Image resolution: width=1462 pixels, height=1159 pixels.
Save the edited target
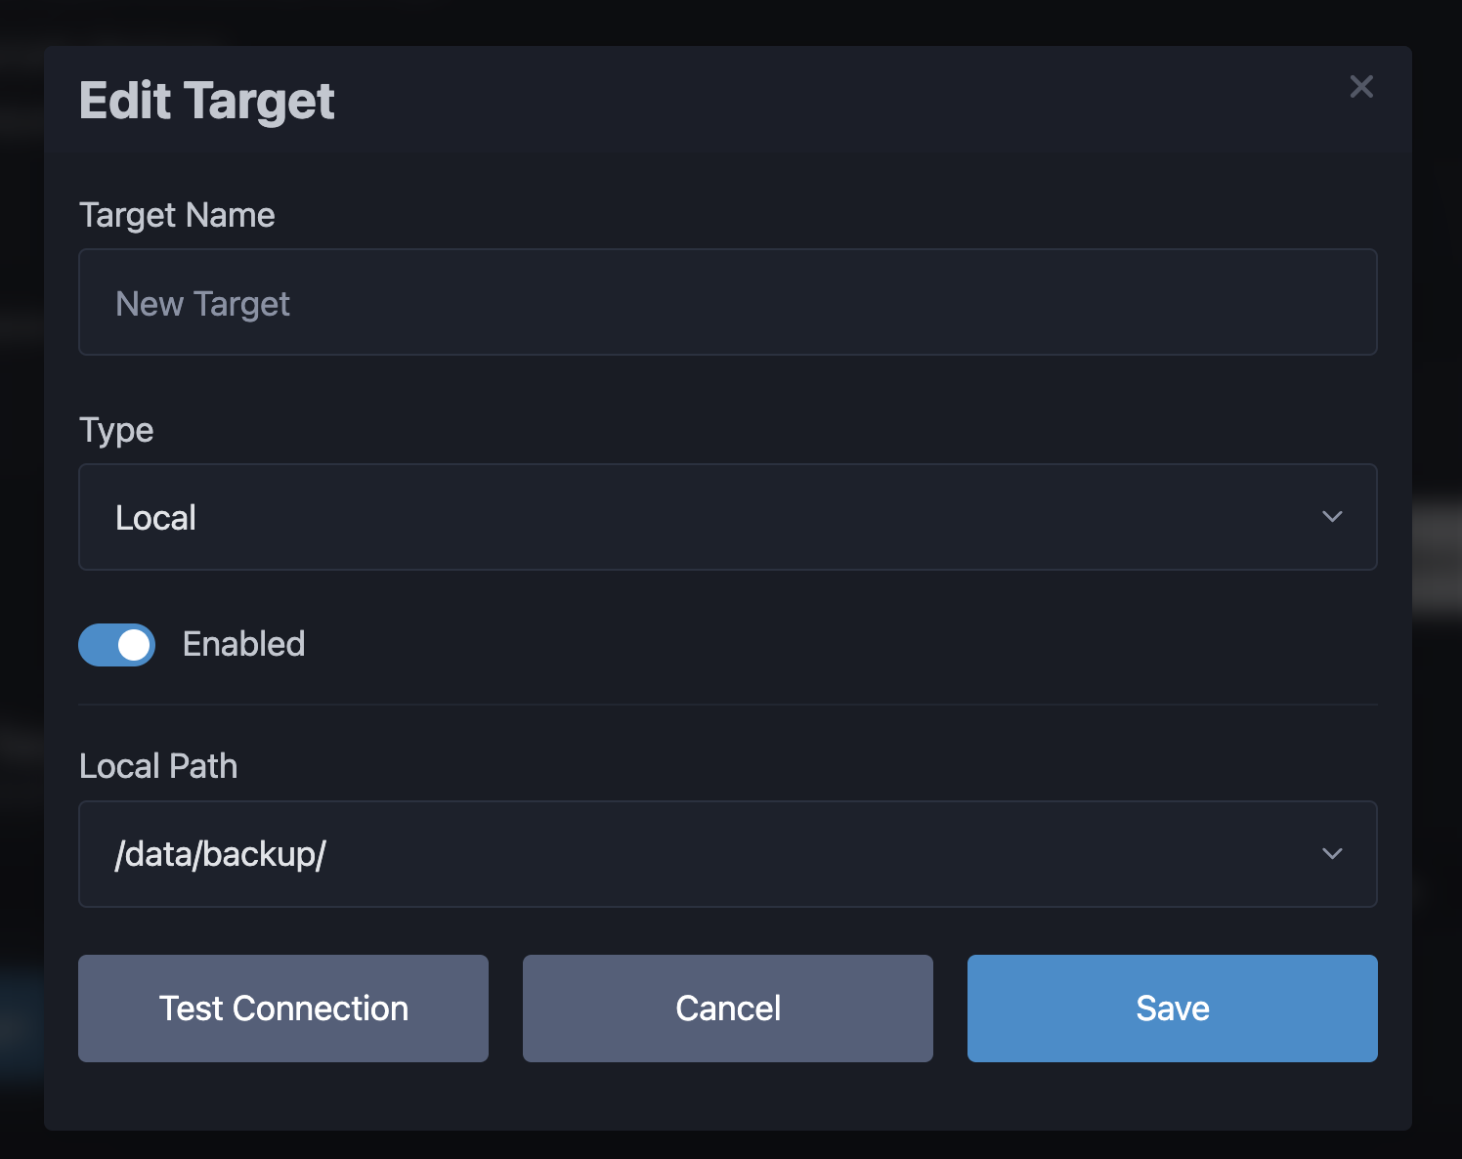[1172, 1009]
